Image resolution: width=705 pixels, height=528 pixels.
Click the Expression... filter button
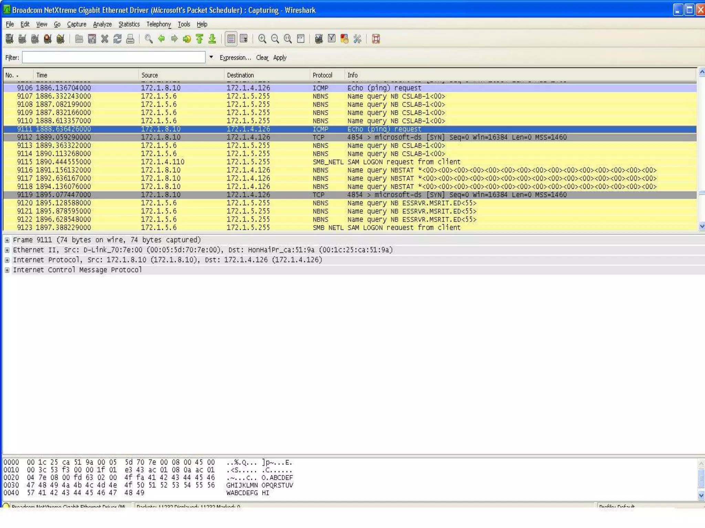pyautogui.click(x=235, y=58)
